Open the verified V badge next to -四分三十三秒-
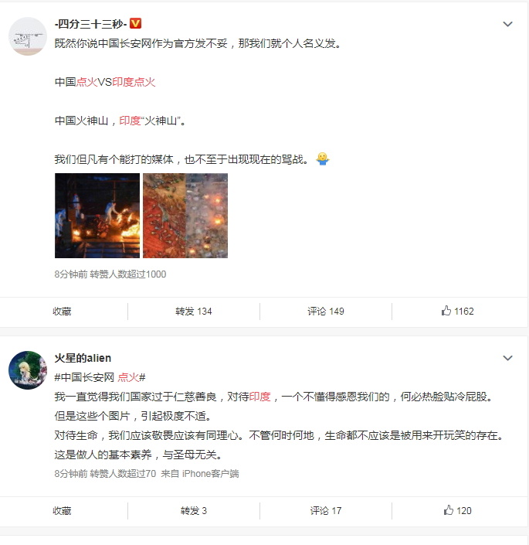The height and width of the screenshot is (545, 529). point(135,24)
